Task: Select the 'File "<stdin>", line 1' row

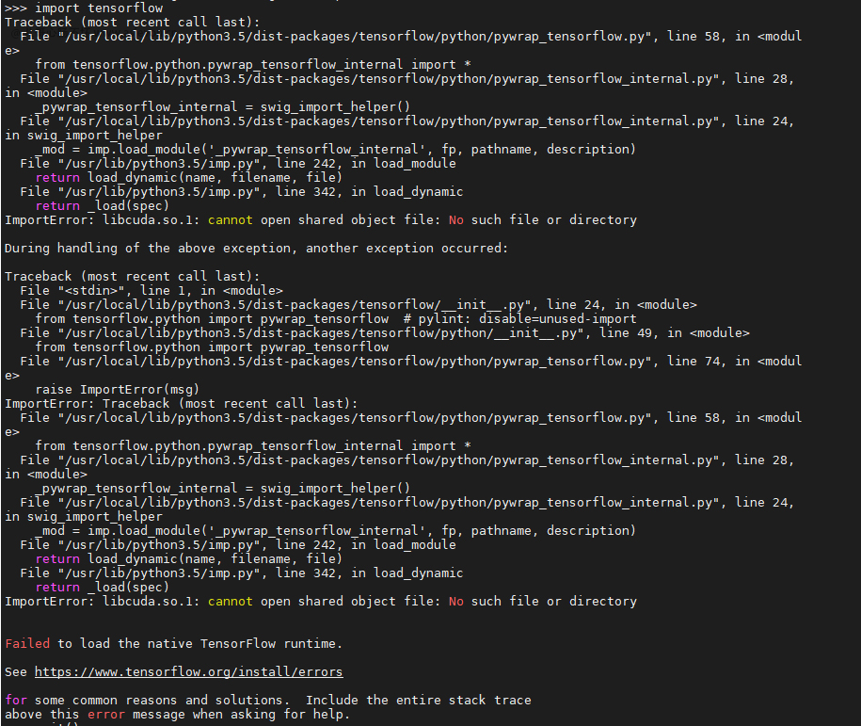Action: click(151, 290)
